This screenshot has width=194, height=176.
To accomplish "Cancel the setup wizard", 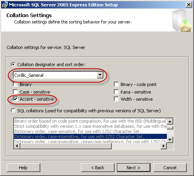I will (x=170, y=168).
